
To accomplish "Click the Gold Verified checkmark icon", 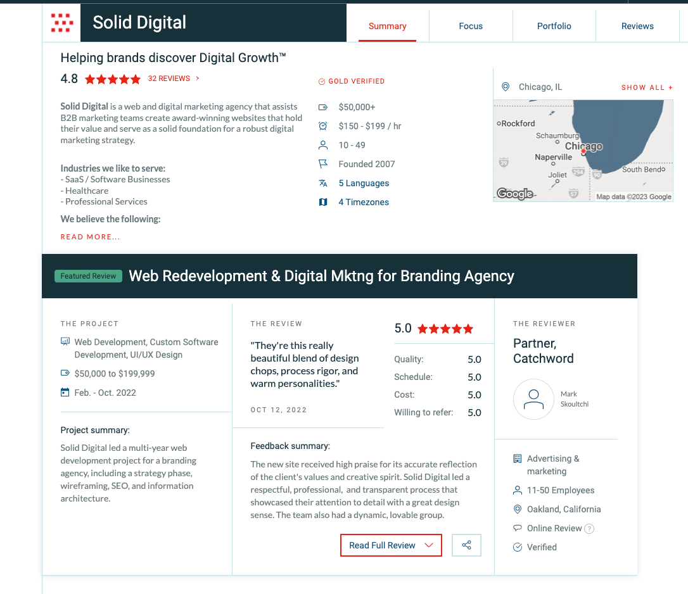I will [322, 82].
